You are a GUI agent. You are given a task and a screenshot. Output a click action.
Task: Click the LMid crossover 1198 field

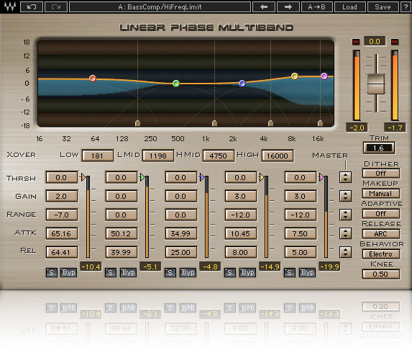(x=158, y=156)
